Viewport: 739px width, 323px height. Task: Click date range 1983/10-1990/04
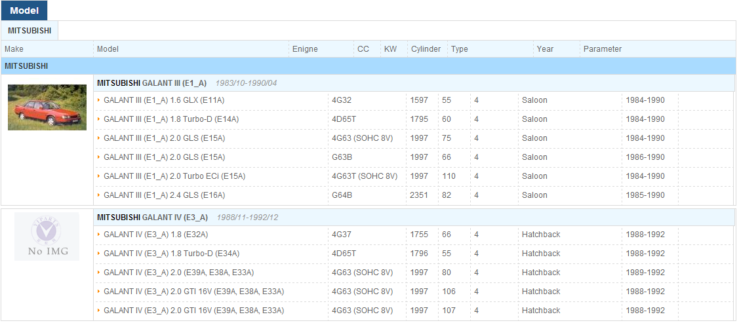coord(247,83)
